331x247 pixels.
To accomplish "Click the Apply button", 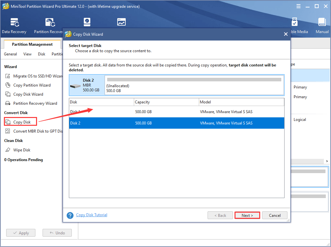I will [21, 233].
